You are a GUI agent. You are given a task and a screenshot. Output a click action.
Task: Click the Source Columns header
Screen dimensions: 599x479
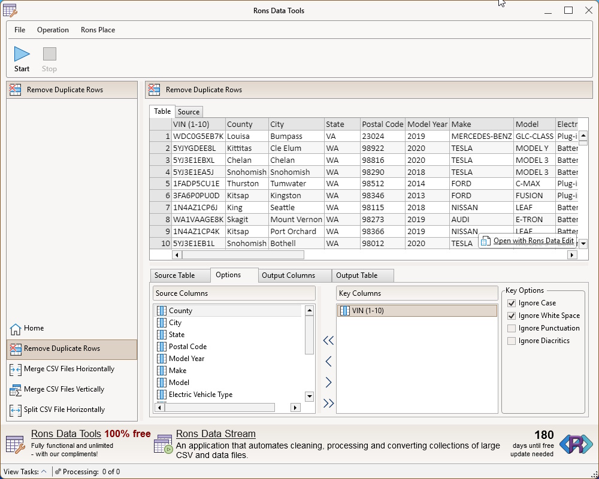click(x=234, y=293)
